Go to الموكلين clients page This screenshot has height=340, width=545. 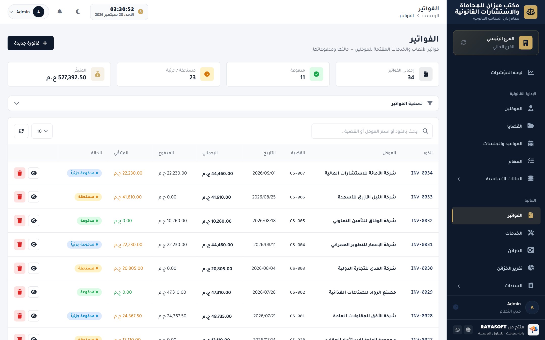(496, 109)
